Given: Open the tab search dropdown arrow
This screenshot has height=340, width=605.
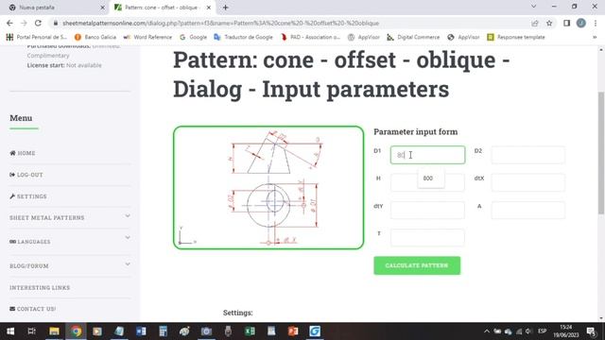Looking at the screenshot, I should point(533,7).
